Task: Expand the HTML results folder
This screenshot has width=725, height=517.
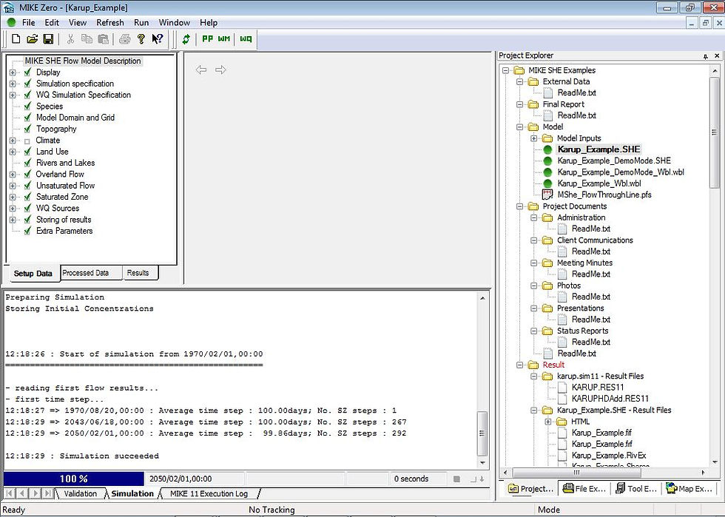Action: 548,422
